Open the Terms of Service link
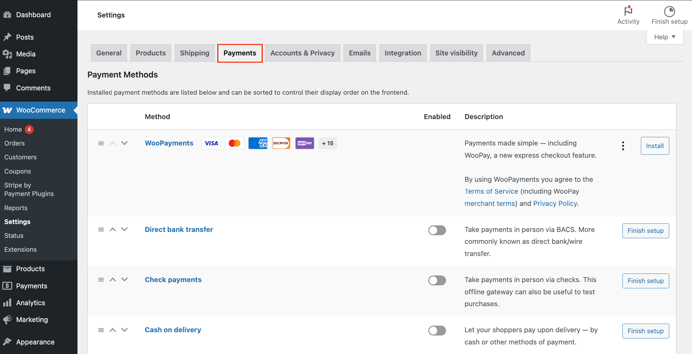The height and width of the screenshot is (354, 692). 491,191
